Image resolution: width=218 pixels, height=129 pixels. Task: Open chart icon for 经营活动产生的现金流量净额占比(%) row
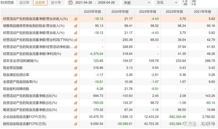76,96
